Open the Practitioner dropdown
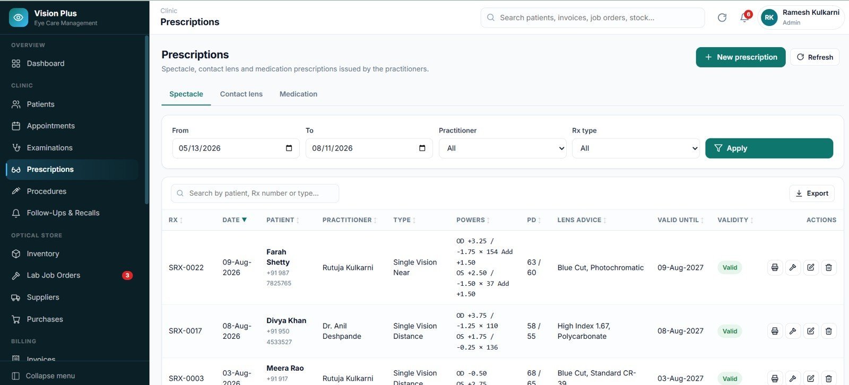 click(x=503, y=148)
